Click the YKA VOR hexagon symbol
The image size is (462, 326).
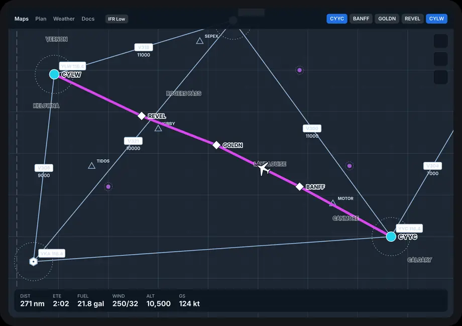click(x=34, y=261)
